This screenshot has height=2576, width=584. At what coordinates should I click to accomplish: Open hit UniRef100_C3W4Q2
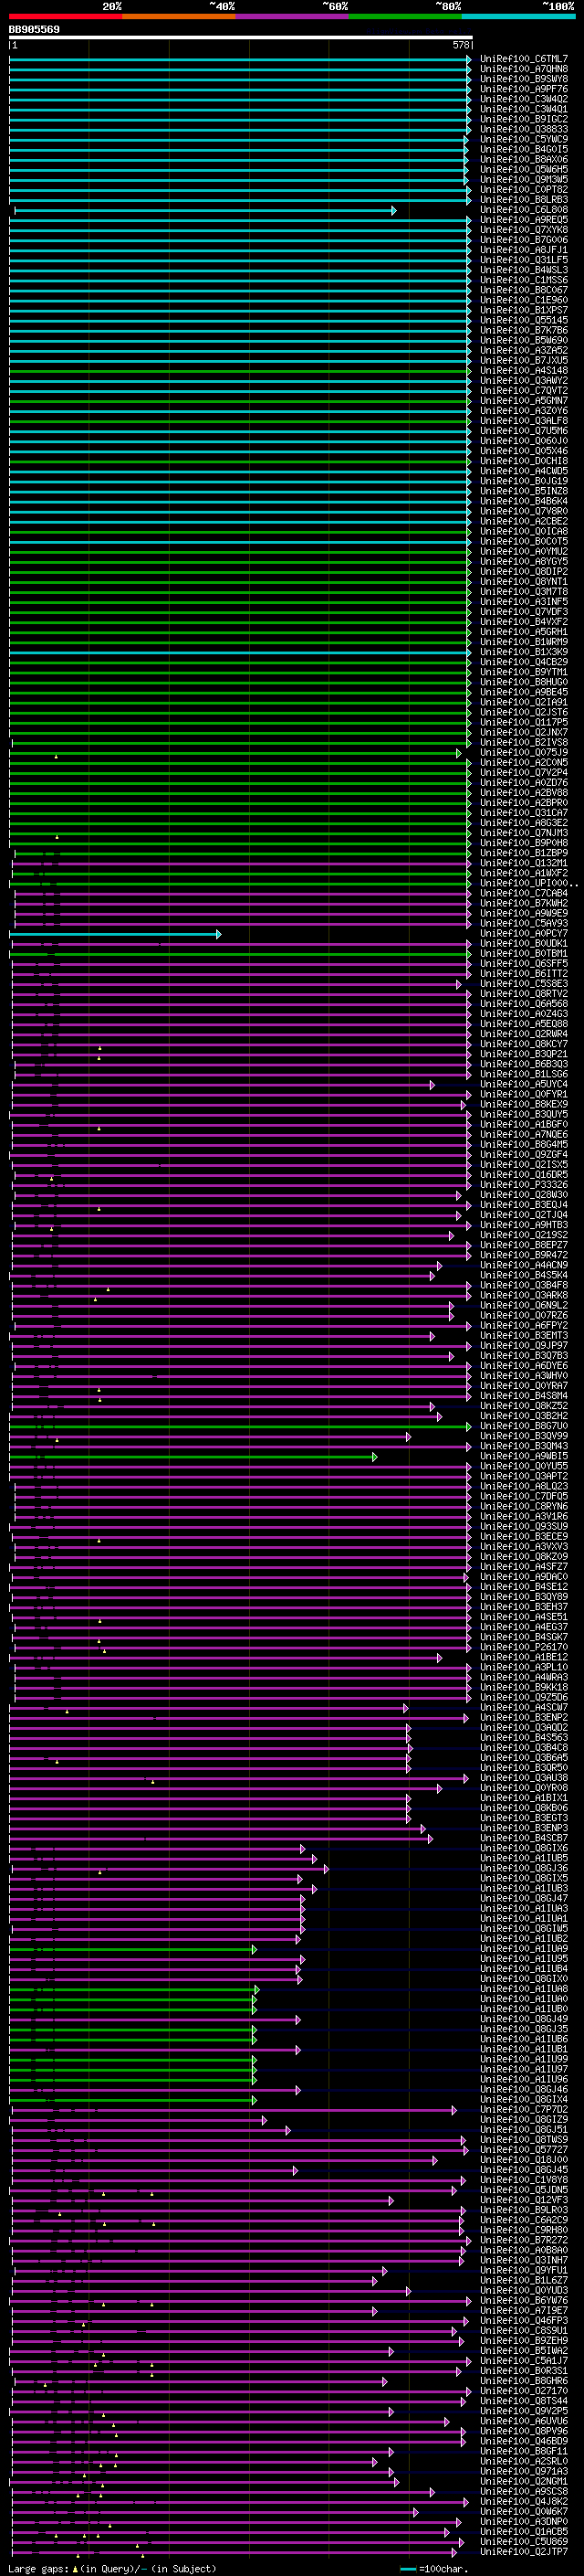(524, 99)
